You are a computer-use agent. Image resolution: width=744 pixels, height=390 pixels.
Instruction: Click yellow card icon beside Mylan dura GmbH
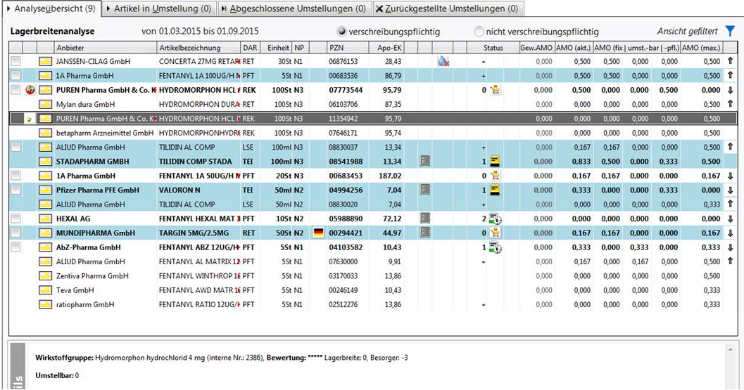[45, 104]
